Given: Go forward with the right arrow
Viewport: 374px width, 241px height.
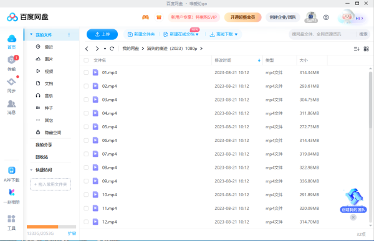Looking at the screenshot, I should 97,49.
